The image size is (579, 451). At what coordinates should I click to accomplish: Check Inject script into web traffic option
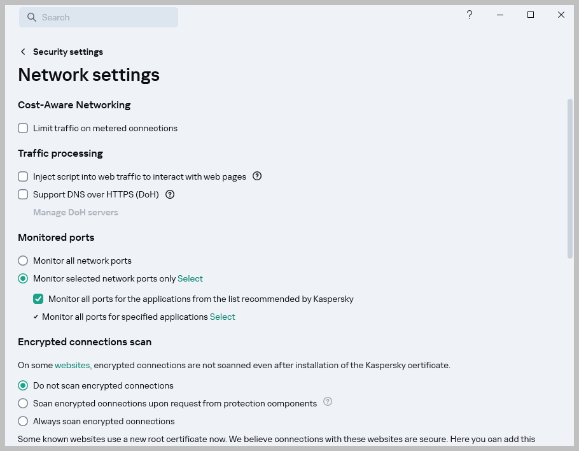pos(23,176)
